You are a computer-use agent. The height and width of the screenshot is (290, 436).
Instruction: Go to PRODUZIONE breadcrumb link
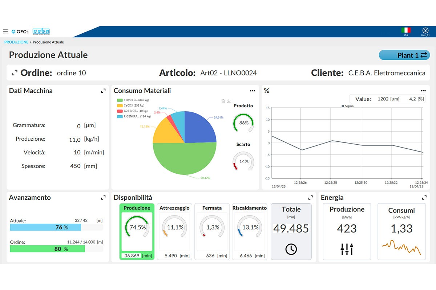tap(16, 42)
